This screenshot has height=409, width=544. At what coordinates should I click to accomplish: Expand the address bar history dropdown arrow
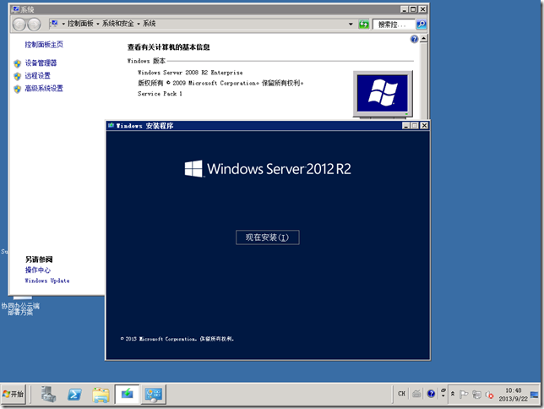(351, 24)
